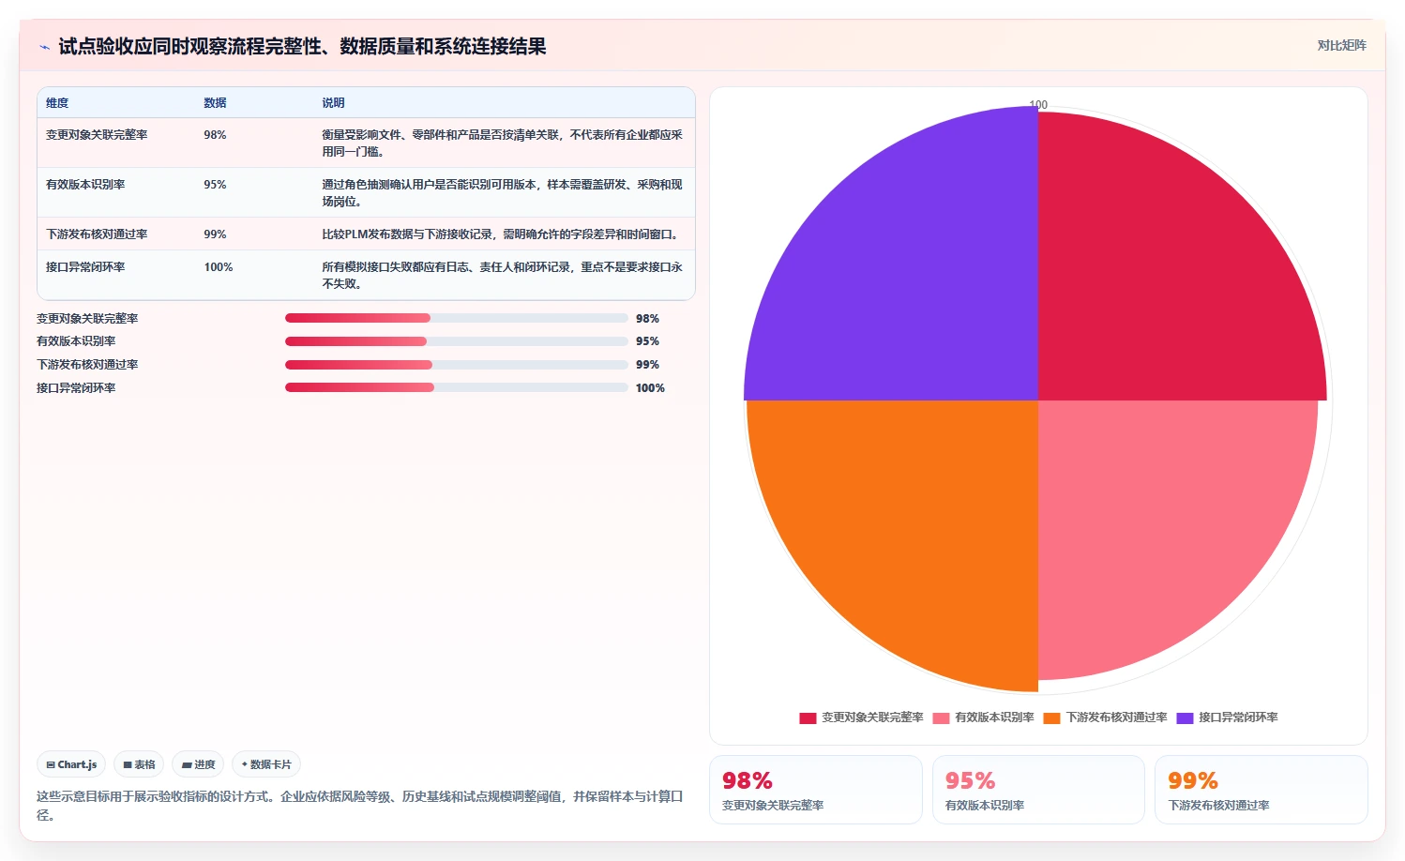Select table cell 变更对象关联完整率
The image size is (1405, 861).
[x=97, y=135]
